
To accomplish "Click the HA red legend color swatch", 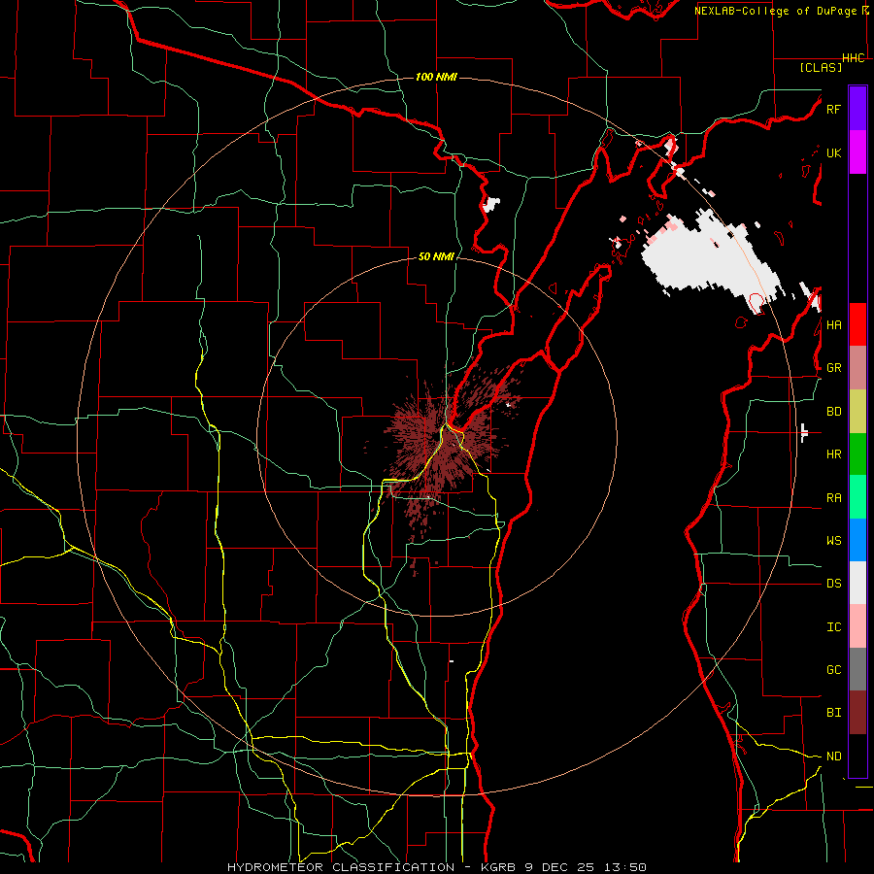I will pos(857,324).
